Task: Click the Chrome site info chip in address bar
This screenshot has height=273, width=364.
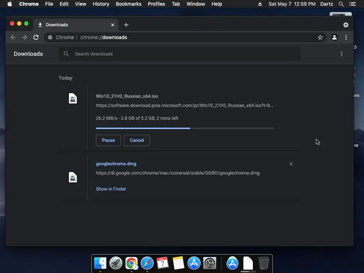Action: point(61,37)
